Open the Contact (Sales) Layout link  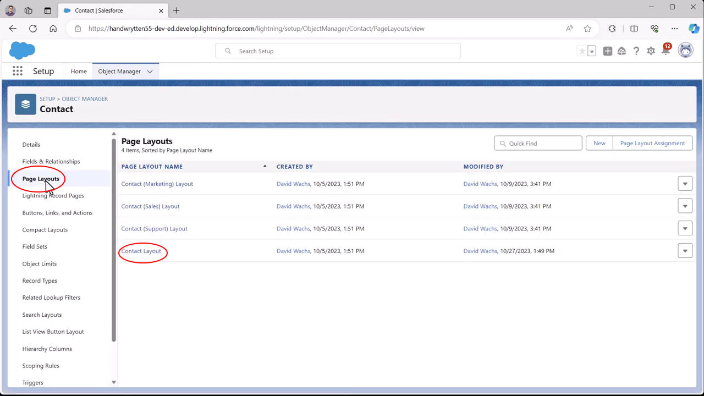pos(150,206)
